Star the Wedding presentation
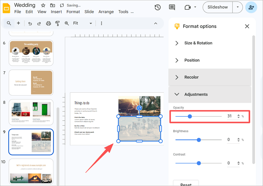Viewport: 263px width, 186px height. click(43, 6)
